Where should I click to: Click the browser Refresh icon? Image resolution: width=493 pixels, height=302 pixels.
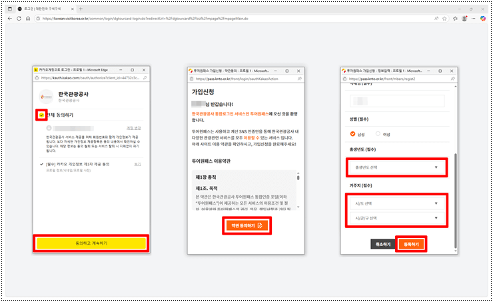point(19,19)
